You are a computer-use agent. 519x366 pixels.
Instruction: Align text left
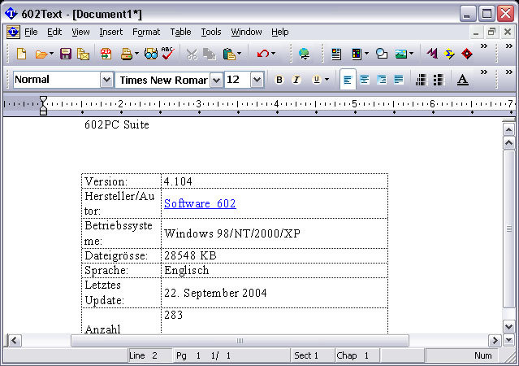pyautogui.click(x=348, y=80)
